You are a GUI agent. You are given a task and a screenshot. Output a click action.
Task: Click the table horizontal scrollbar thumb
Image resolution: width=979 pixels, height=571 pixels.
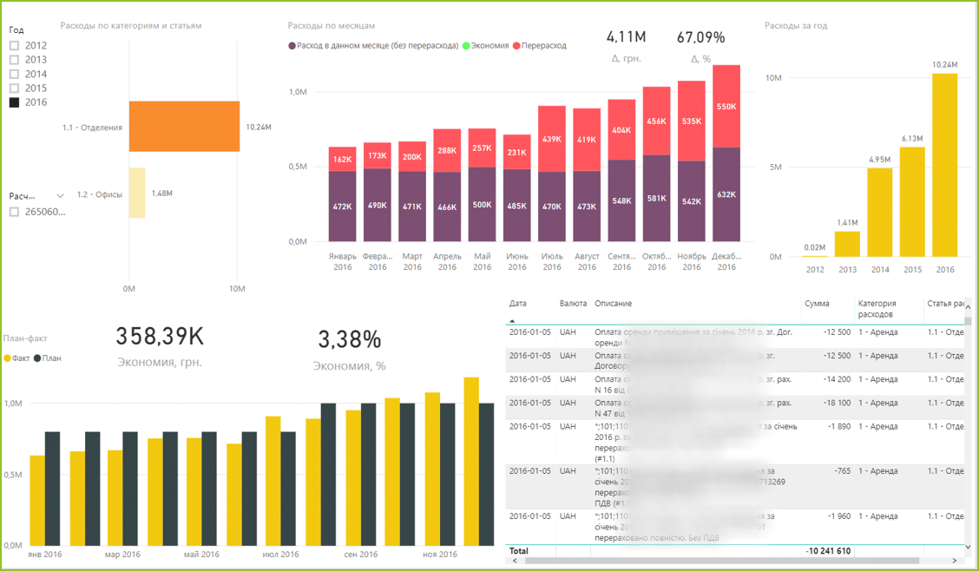(x=722, y=561)
